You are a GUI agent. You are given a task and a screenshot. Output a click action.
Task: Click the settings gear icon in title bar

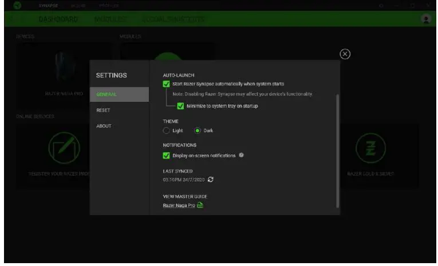coord(381,6)
